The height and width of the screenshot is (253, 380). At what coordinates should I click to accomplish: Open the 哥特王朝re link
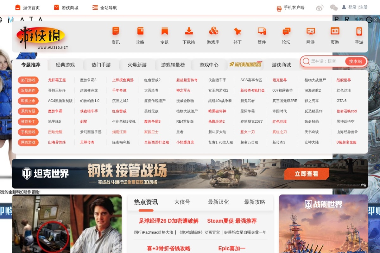pyautogui.click(x=57, y=90)
